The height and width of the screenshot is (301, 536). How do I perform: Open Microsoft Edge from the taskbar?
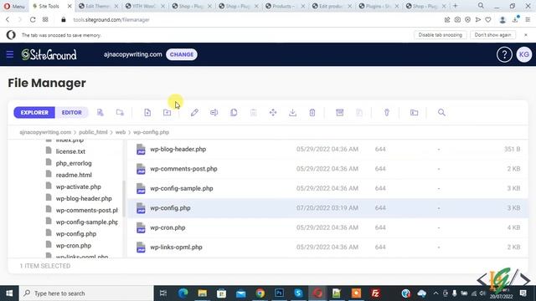pyautogui.click(x=183, y=293)
